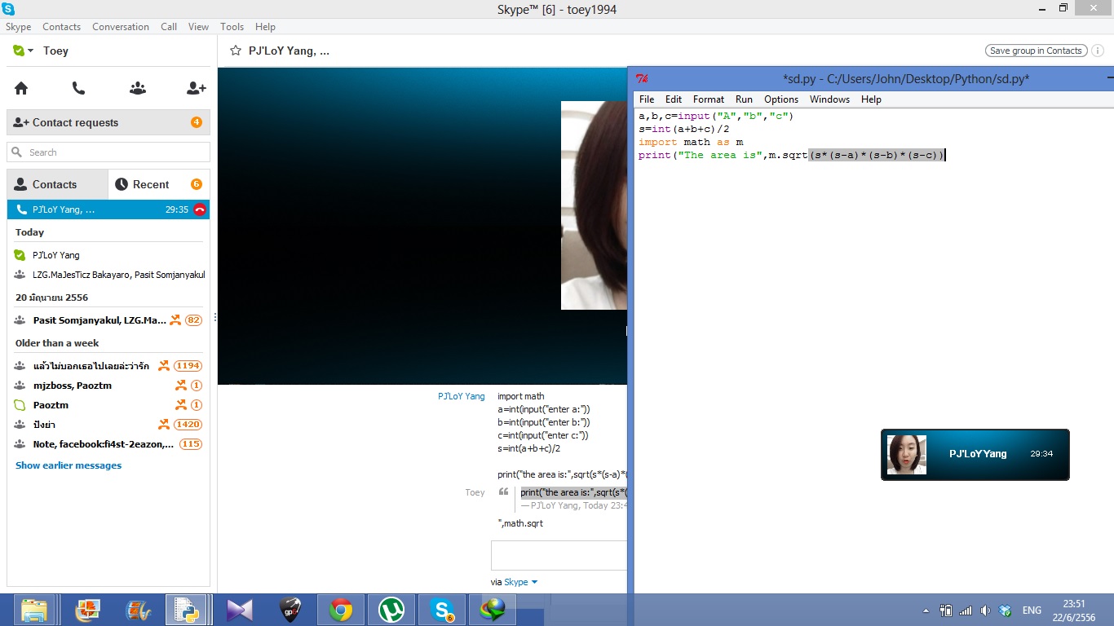Switch to the Python IDLE taskbar icon
The height and width of the screenshot is (626, 1114).
[x=186, y=610]
